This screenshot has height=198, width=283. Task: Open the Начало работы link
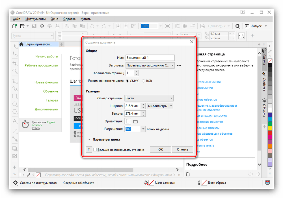(x=47, y=56)
